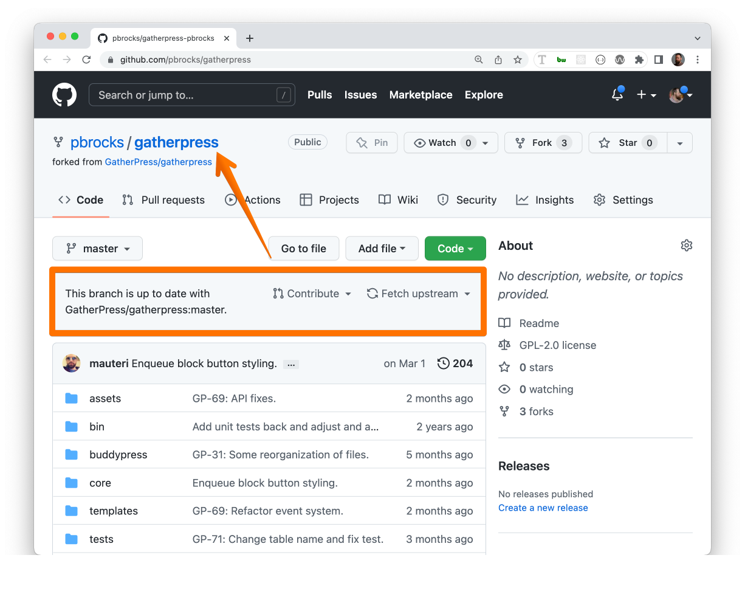Viewport: 745px width, 600px height.
Task: Click the browser forward arrow
Action: pos(67,60)
